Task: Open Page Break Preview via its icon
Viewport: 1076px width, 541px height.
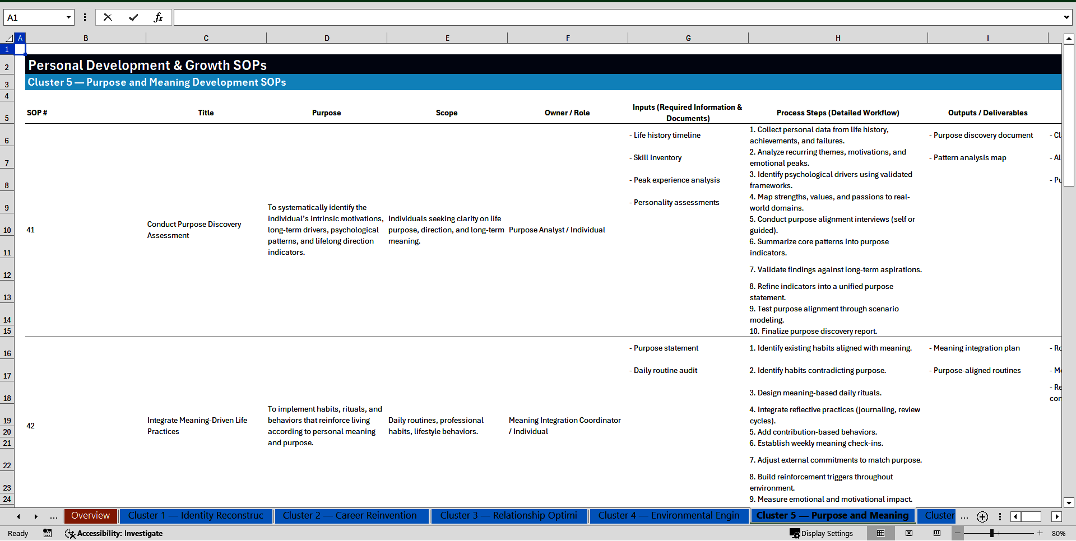Action: (937, 533)
